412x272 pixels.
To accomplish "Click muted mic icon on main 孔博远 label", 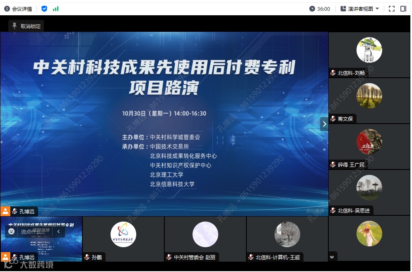I will (x=15, y=211).
